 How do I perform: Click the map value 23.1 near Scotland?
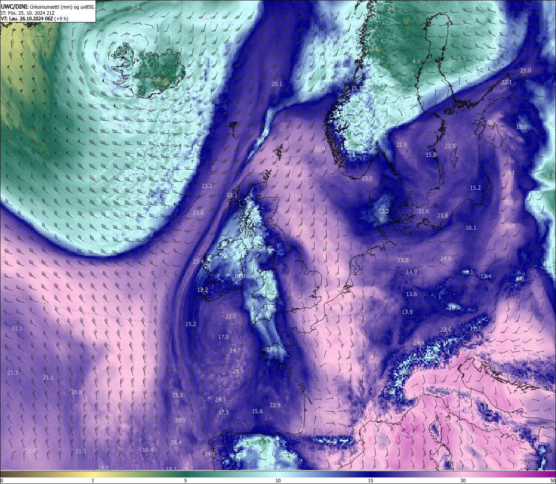pyautogui.click(x=232, y=195)
